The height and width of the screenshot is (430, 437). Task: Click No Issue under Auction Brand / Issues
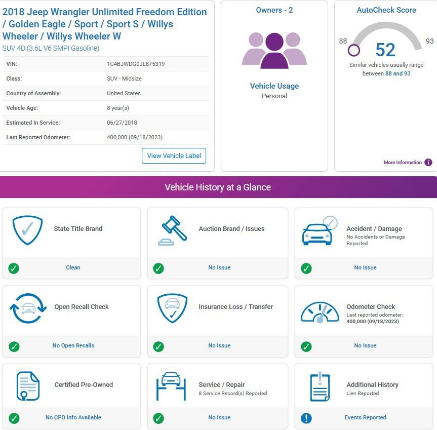pos(219,267)
